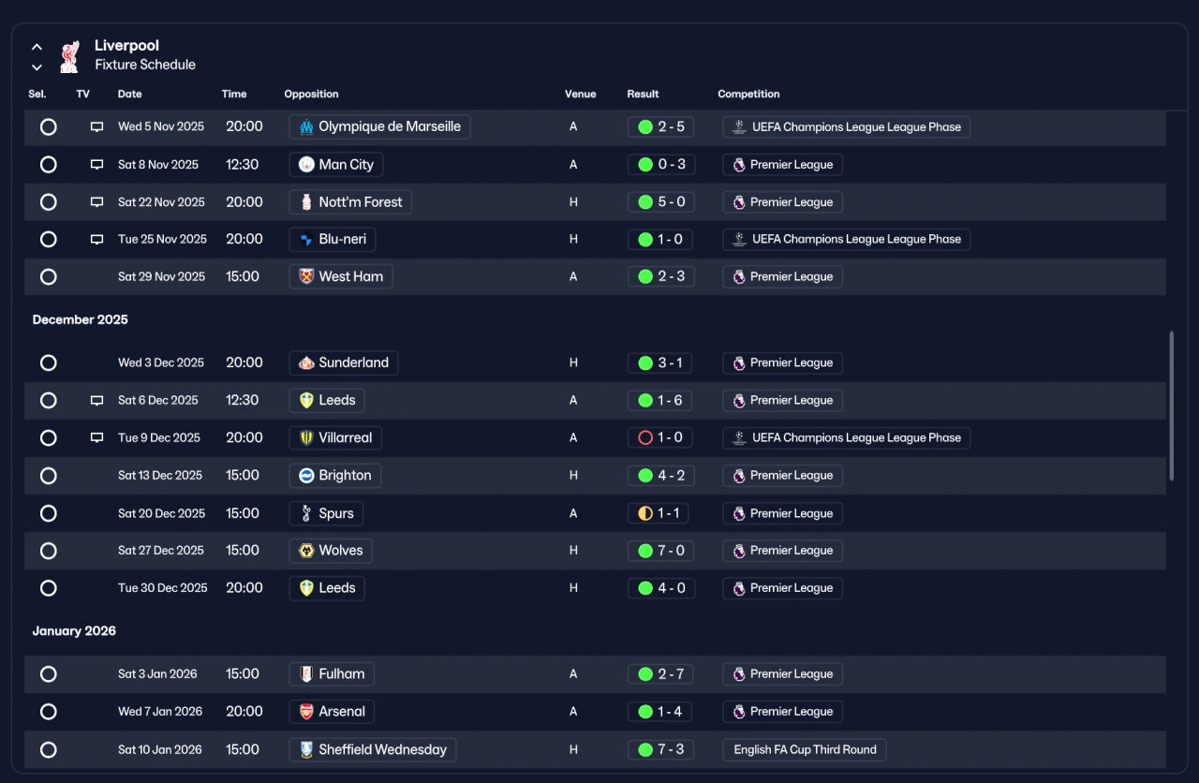Click the Wolves badge icon

tap(306, 551)
